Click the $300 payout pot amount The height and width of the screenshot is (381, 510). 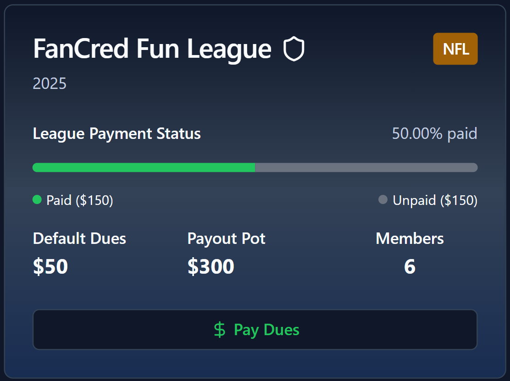tap(211, 266)
